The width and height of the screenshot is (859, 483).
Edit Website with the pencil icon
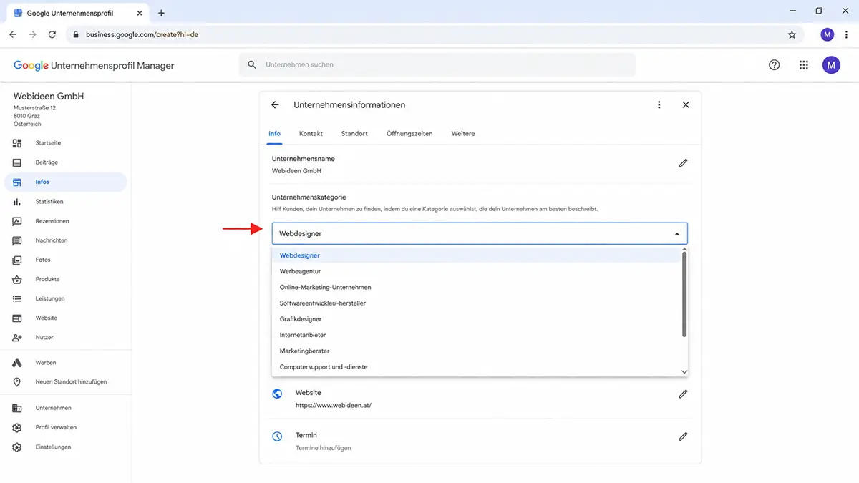pos(683,394)
